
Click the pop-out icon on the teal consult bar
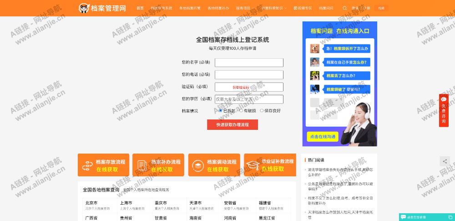[x=450, y=217]
